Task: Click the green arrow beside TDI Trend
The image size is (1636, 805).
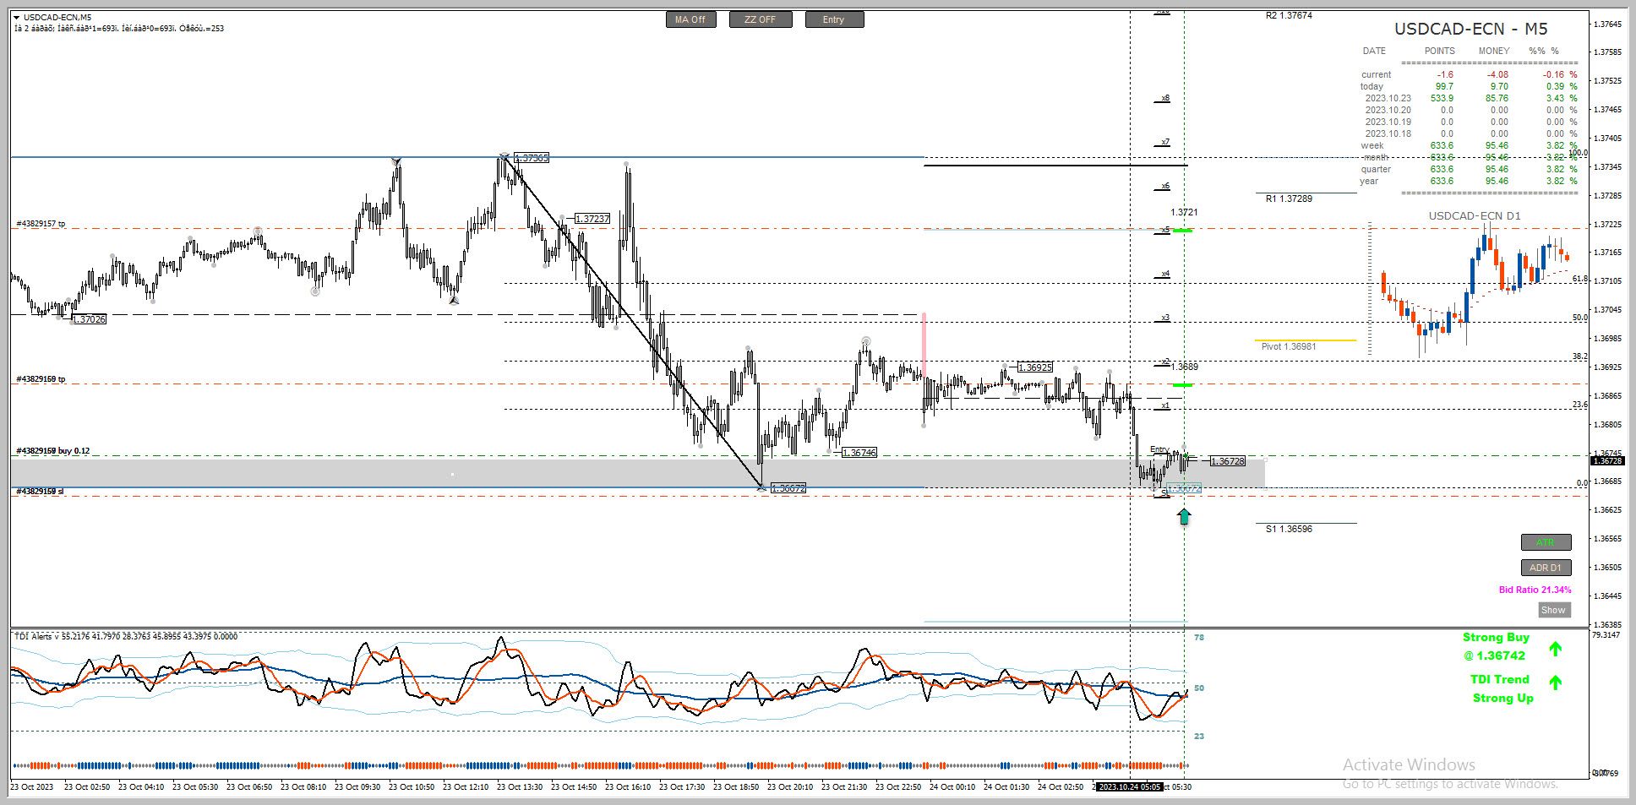Action: (x=1555, y=682)
